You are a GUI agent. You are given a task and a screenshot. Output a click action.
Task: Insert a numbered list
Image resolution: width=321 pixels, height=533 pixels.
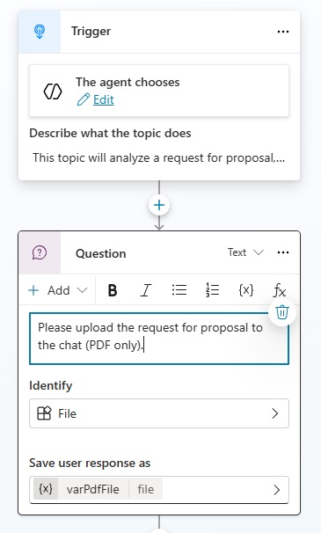212,290
